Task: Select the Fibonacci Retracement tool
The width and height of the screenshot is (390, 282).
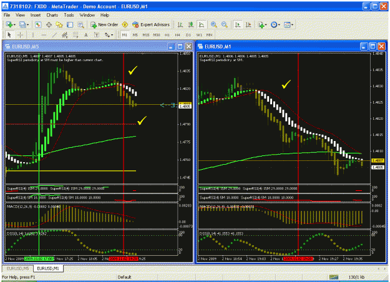Action: [76, 35]
